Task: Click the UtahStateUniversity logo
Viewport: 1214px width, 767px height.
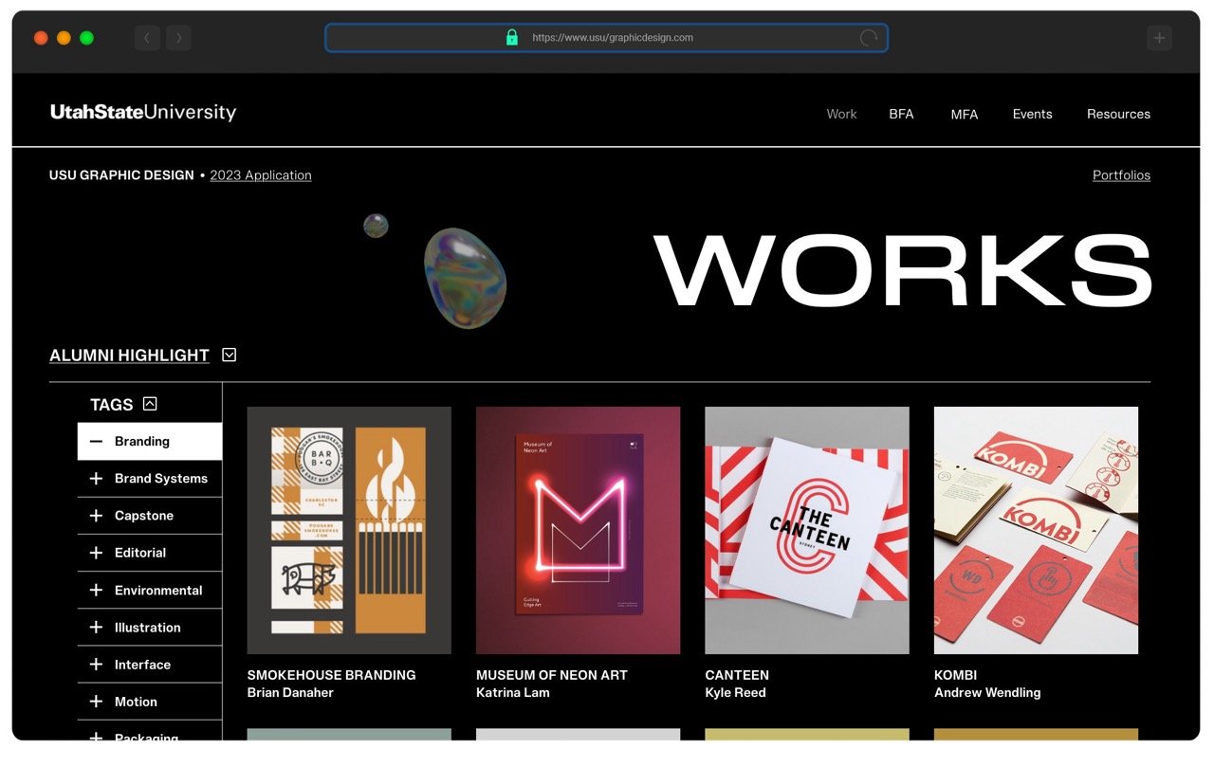Action: pyautogui.click(x=143, y=113)
